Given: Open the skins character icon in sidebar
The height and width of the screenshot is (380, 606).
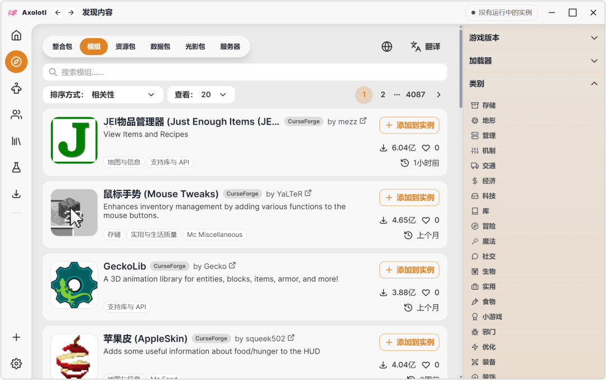Looking at the screenshot, I should tap(16, 89).
